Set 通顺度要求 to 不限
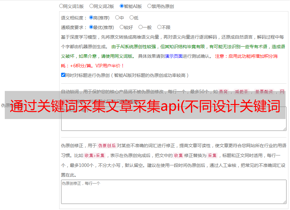This screenshot has height=210, width=290. 159,27
